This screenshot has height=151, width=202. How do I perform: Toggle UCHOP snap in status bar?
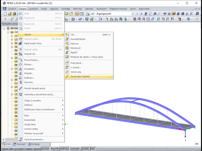click(x=45, y=149)
